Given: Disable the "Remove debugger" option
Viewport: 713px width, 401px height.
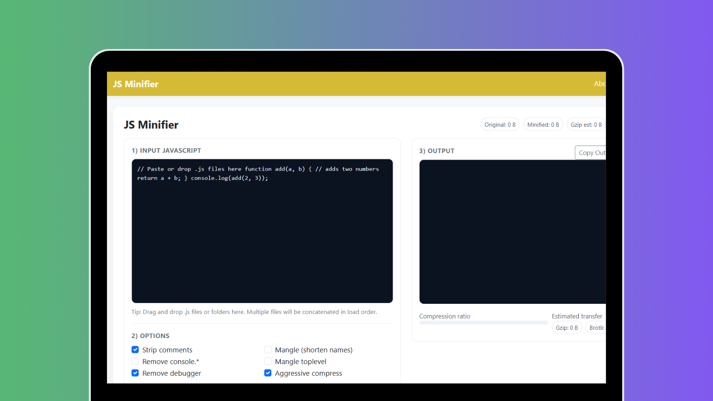Looking at the screenshot, I should [x=135, y=373].
